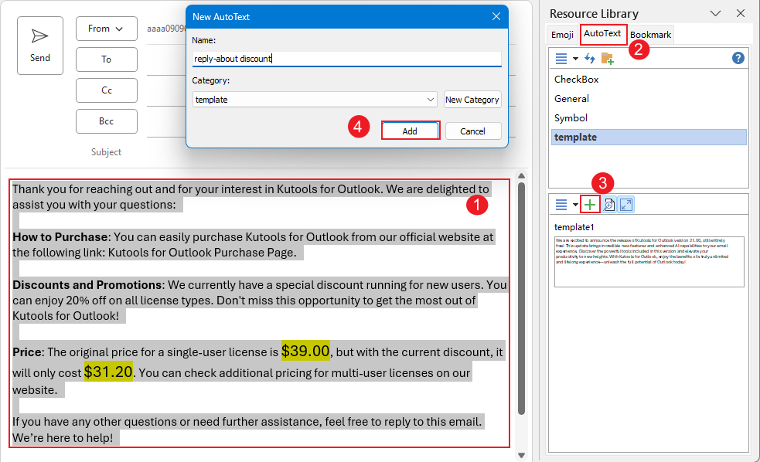Switch to the Emoji tab
This screenshot has width=760, height=462.
point(562,35)
